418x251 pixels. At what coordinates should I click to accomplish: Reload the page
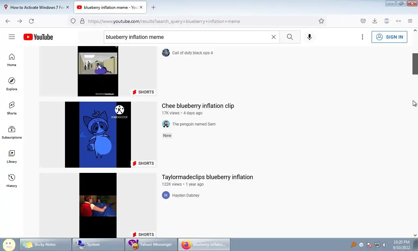point(31,21)
